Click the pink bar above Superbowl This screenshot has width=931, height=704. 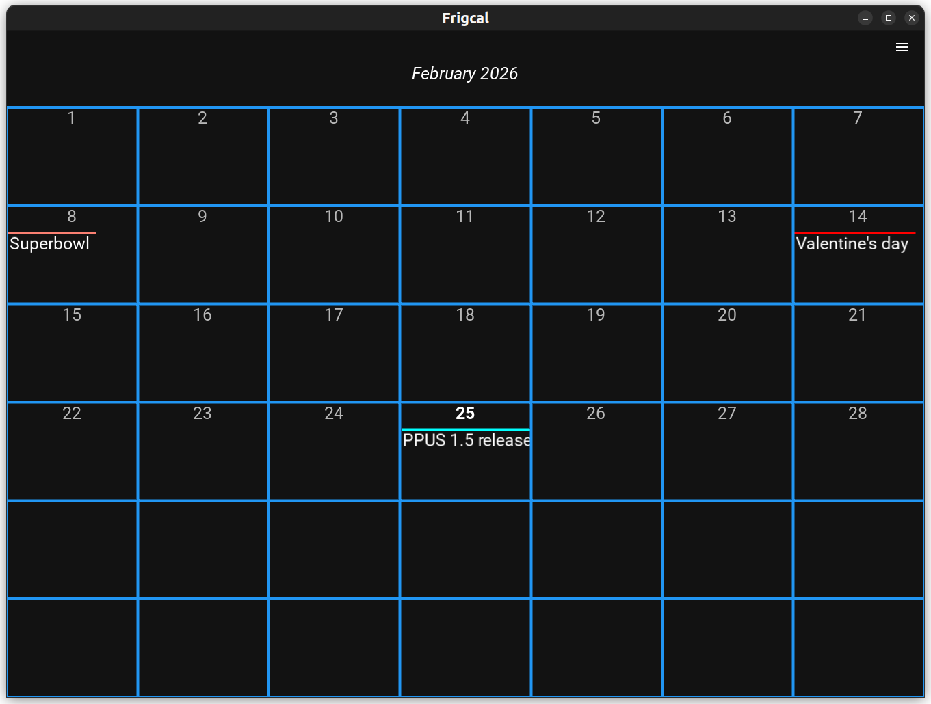(53, 233)
